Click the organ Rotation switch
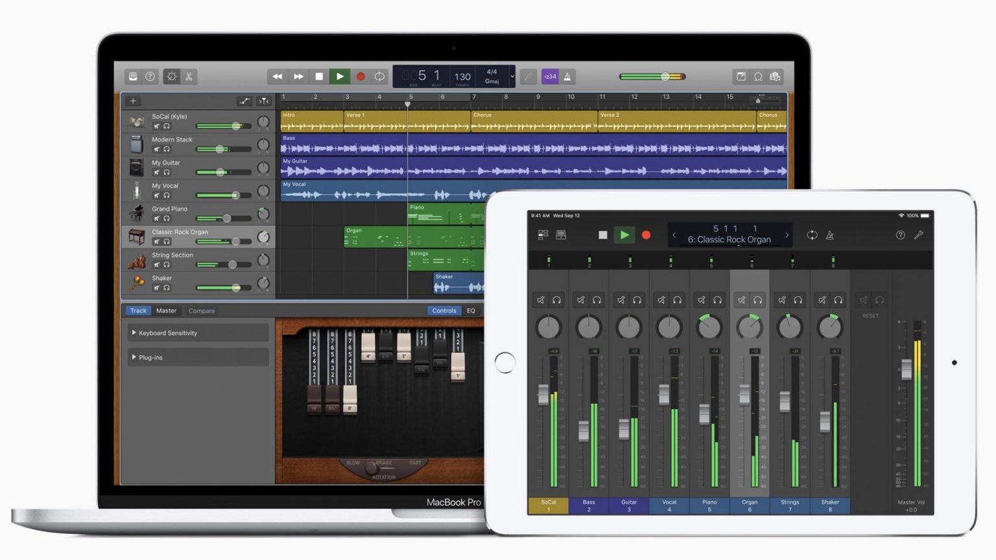Screen dimensions: 996x560 pos(372,467)
